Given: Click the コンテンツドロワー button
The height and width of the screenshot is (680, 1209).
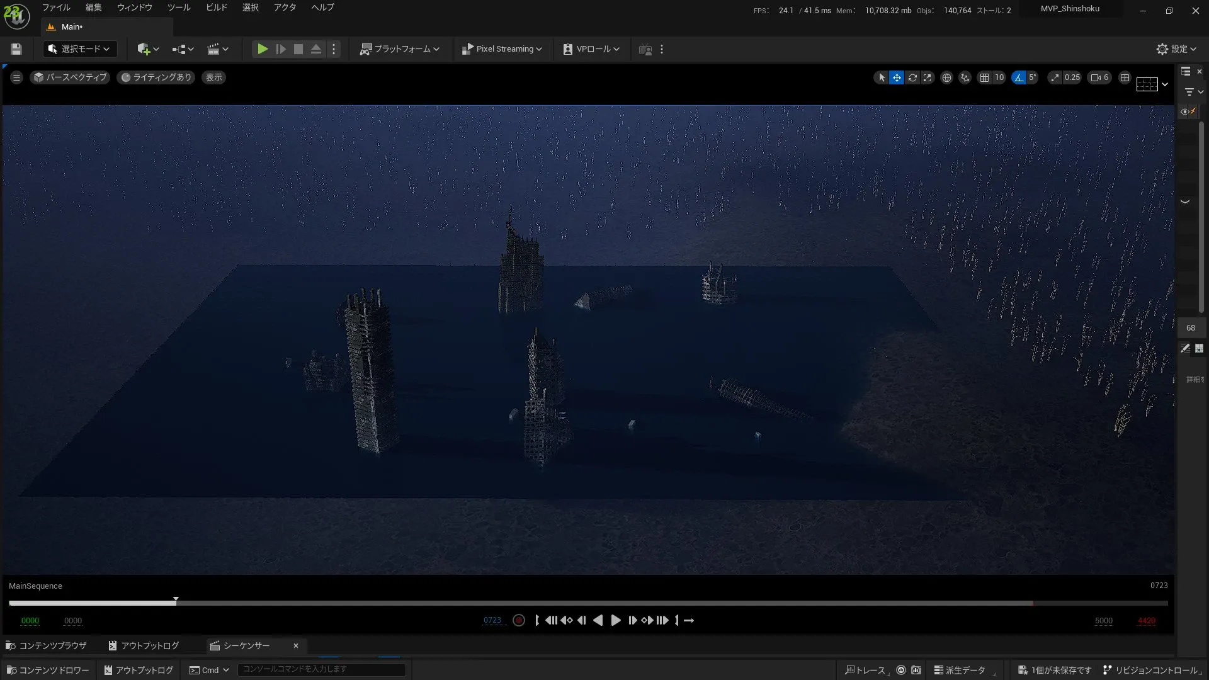Looking at the screenshot, I should [48, 670].
